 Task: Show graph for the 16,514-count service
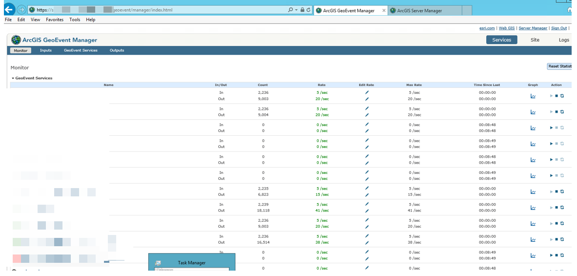point(533,239)
